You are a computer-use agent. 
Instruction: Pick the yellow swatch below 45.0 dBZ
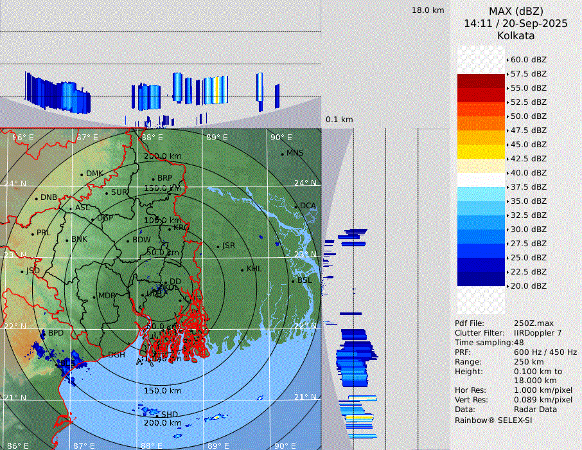481,151
